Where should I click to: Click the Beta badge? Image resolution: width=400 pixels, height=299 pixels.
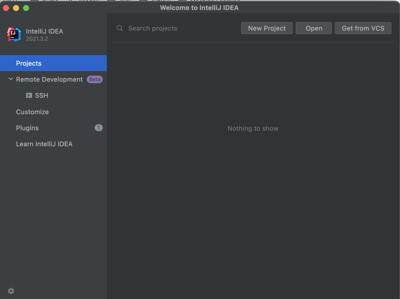pyautogui.click(x=95, y=79)
